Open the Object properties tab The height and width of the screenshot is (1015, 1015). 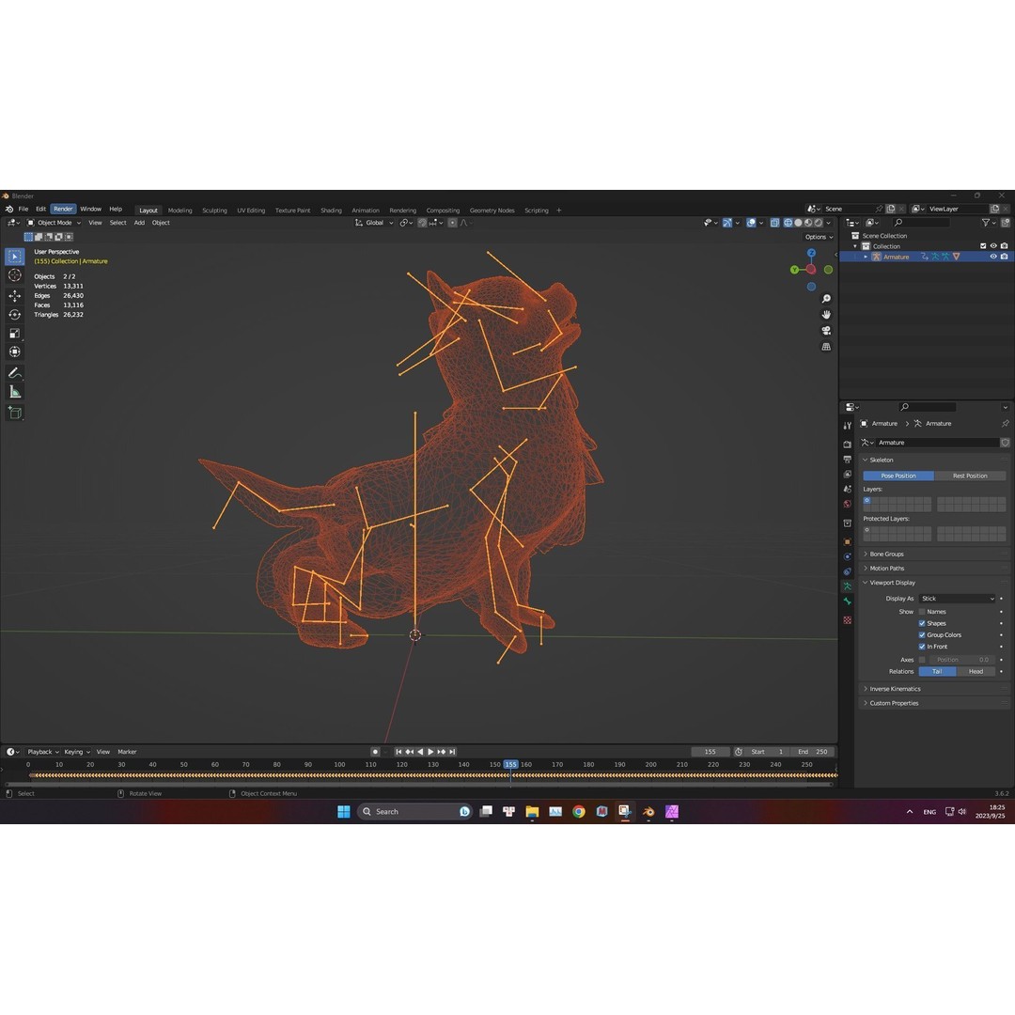pos(848,542)
